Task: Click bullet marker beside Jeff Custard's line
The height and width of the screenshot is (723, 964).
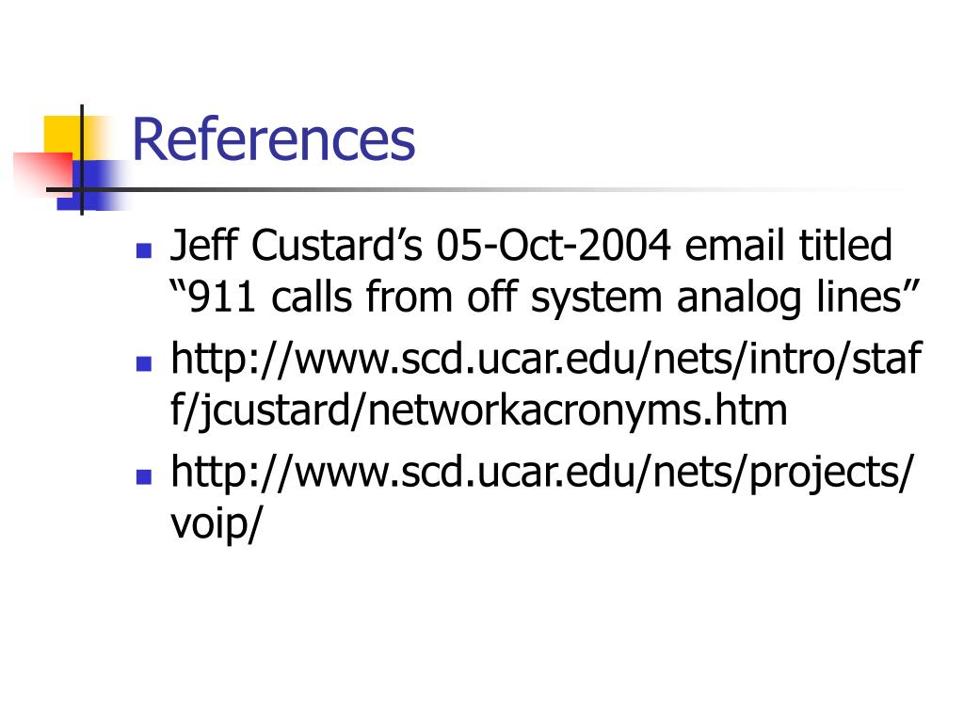Action: (143, 250)
